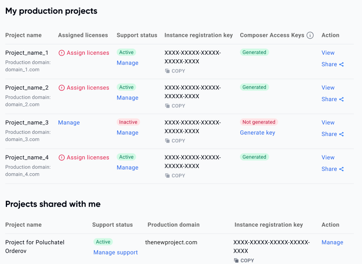
Task: Share Project_name_1 via share icon
Action: point(341,64)
